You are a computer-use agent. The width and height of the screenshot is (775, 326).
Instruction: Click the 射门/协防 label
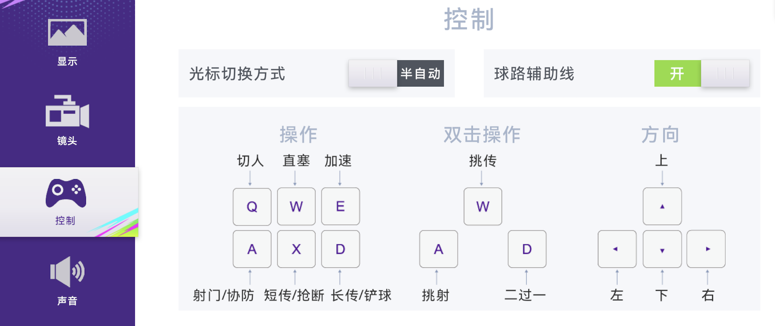click(223, 295)
